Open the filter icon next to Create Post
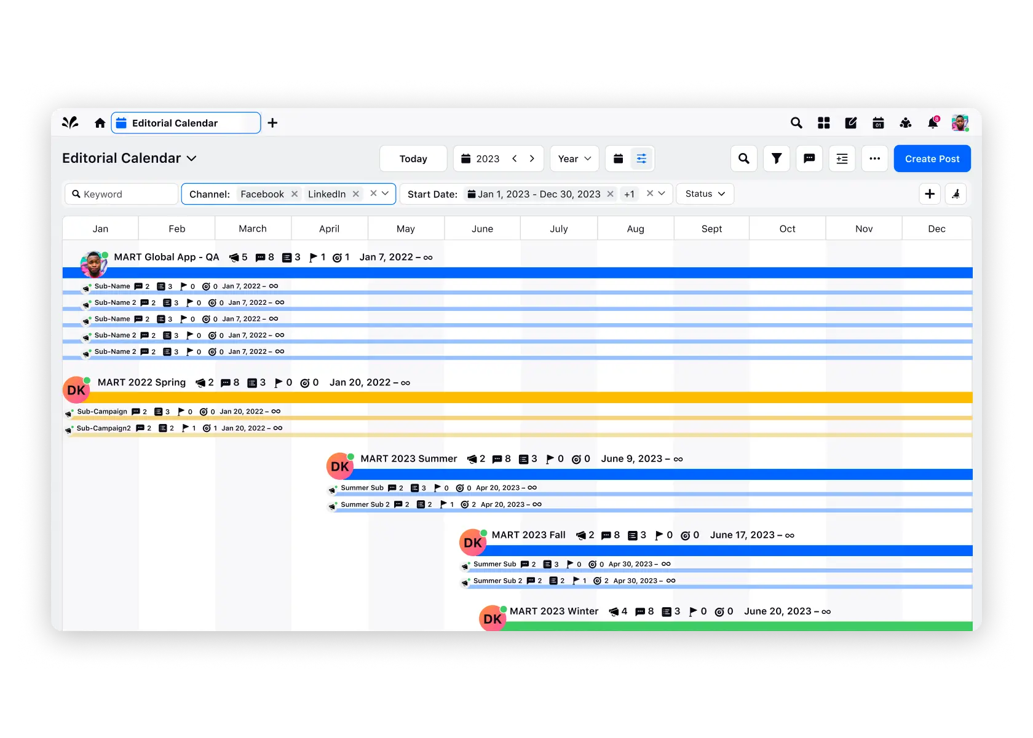The width and height of the screenshot is (1033, 738). tap(776, 159)
